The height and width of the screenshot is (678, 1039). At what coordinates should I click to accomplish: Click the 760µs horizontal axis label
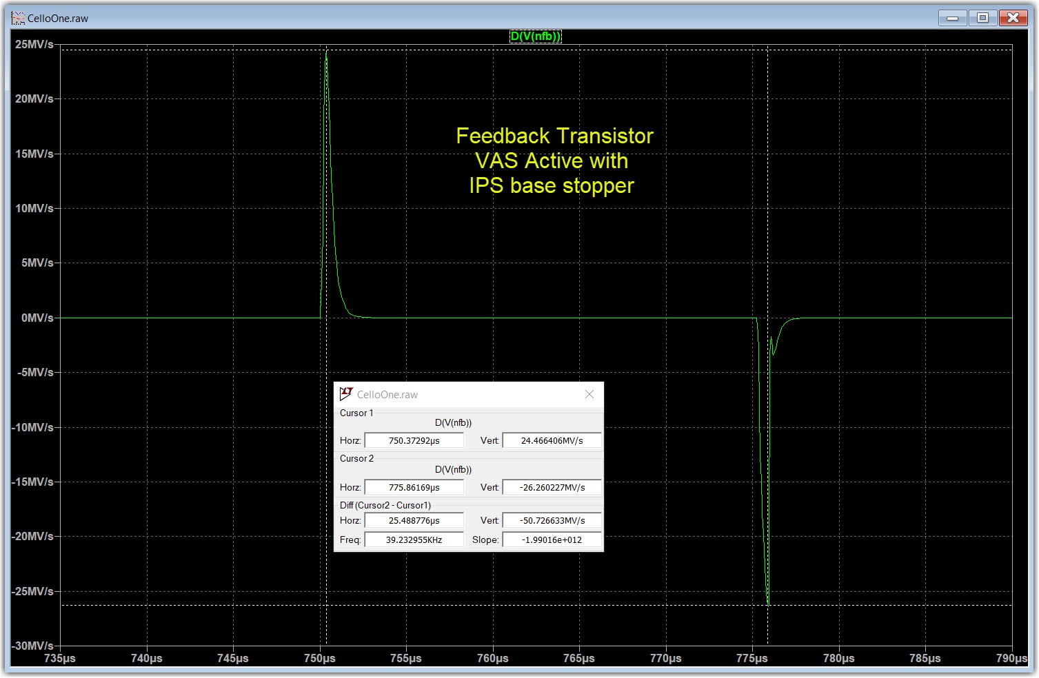click(x=493, y=658)
